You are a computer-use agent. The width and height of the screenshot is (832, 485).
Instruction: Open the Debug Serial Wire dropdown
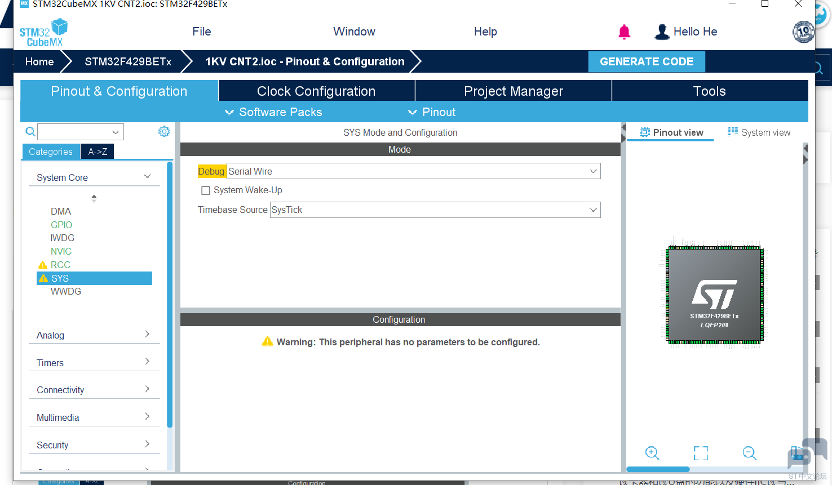tap(413, 171)
